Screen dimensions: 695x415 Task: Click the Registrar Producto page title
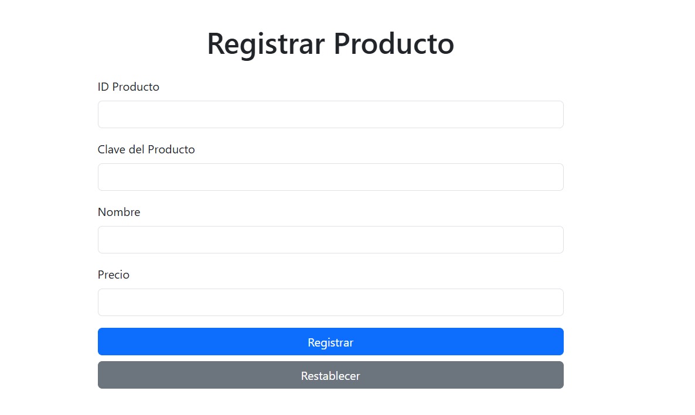tap(330, 43)
